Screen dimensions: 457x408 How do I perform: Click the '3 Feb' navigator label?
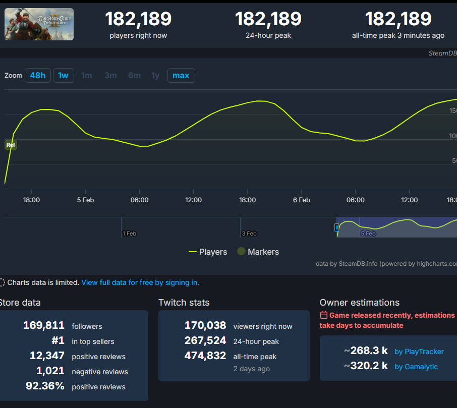coord(249,234)
